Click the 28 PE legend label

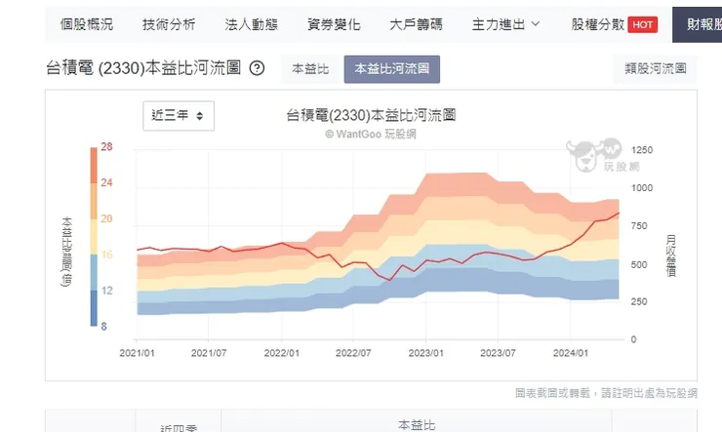tap(106, 146)
